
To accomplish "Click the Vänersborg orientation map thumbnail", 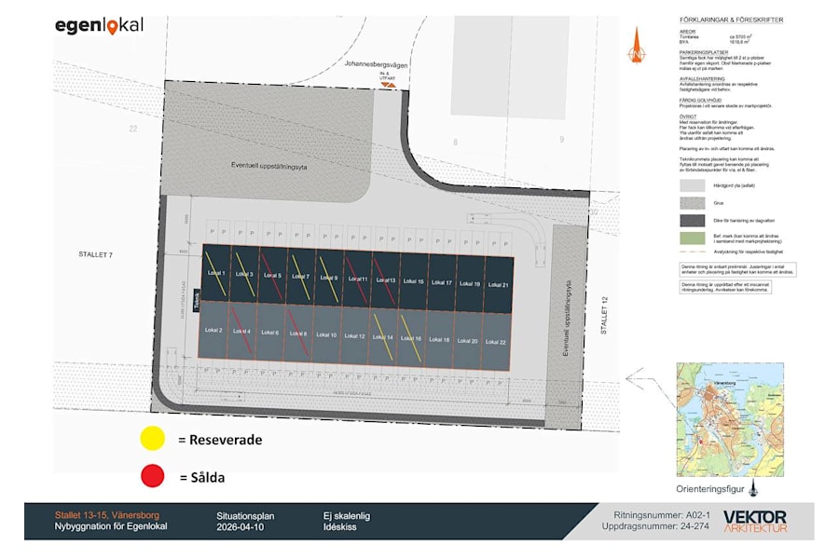I will [x=730, y=419].
